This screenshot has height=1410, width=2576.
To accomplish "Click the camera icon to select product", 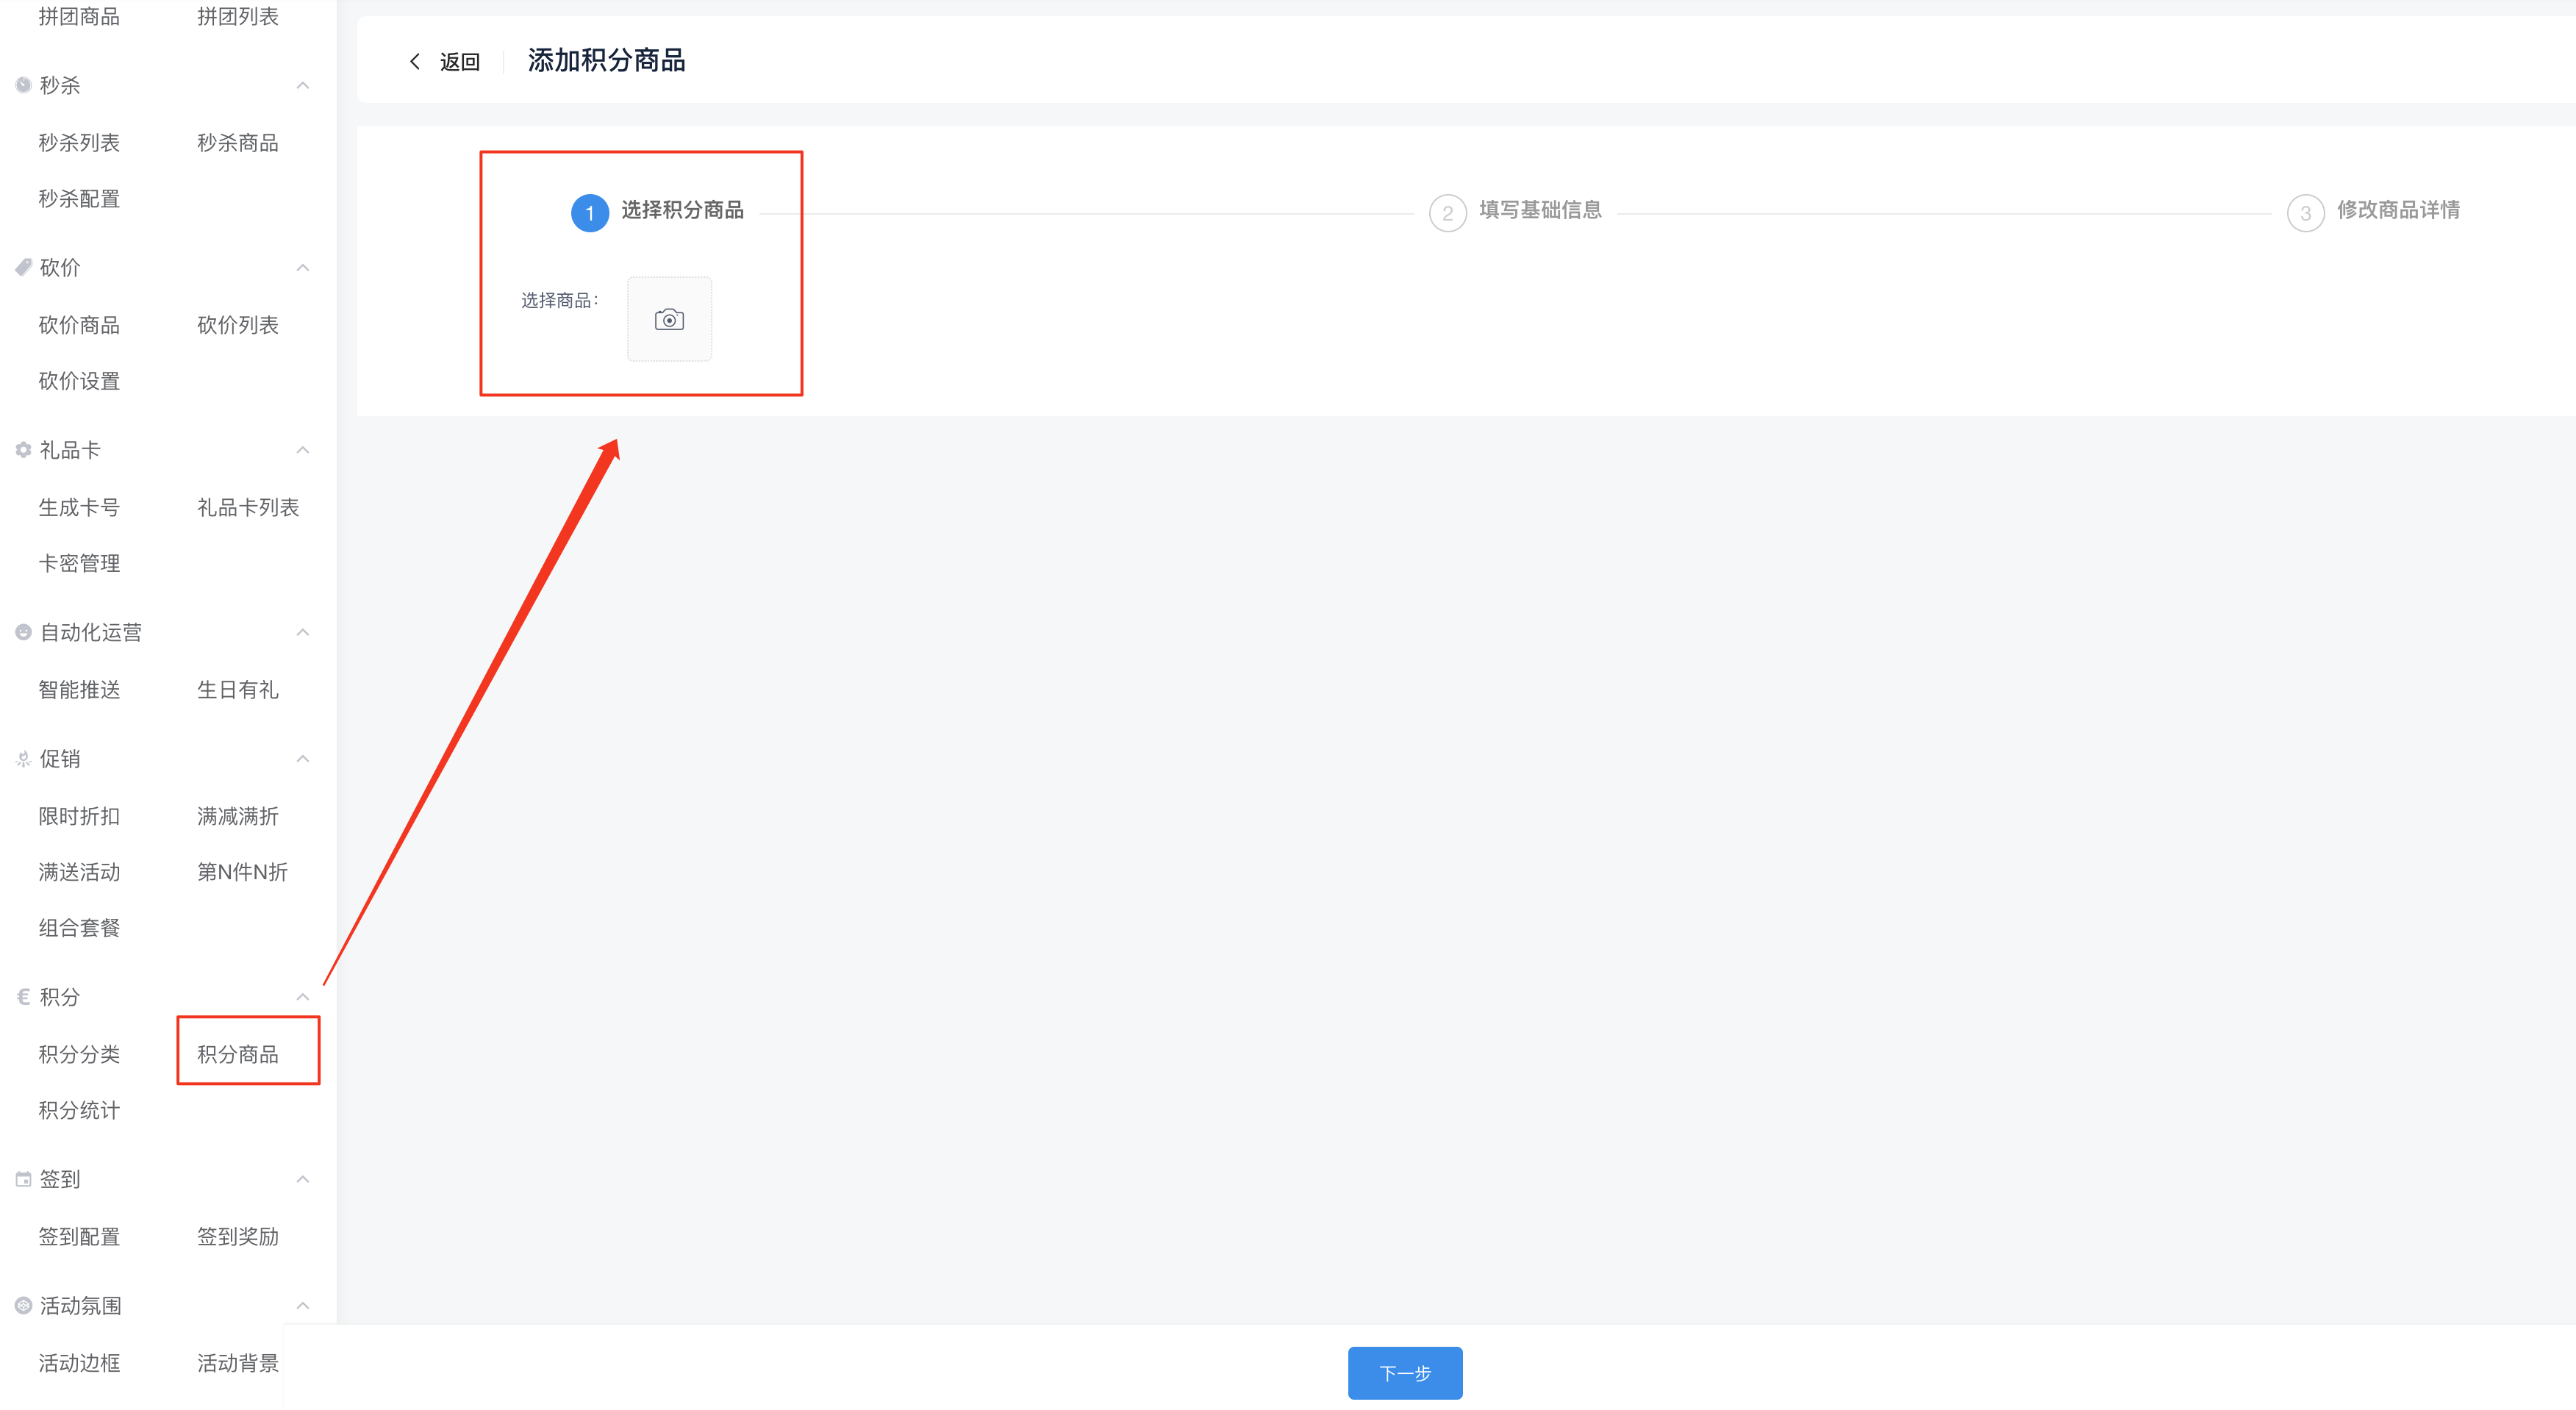I will 669,319.
